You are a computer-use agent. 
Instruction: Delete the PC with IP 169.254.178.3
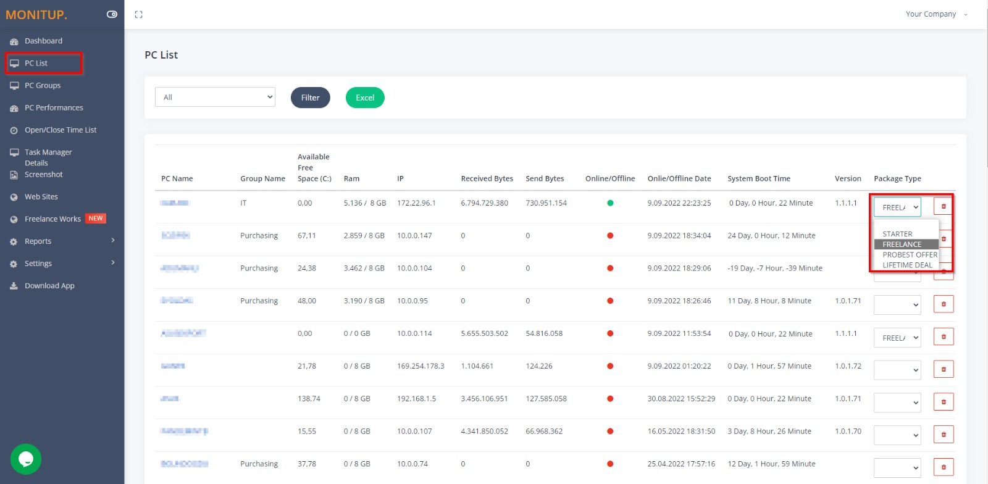944,369
